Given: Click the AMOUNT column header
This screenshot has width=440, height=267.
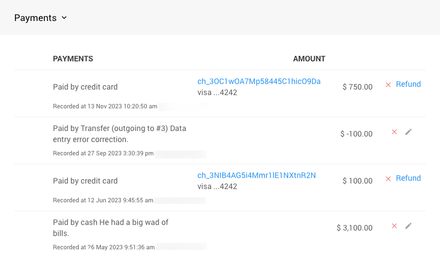Looking at the screenshot, I should coord(309,59).
